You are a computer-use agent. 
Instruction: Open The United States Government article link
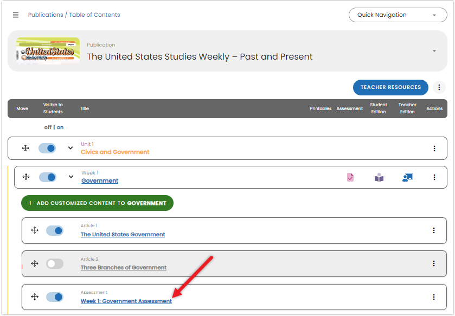pos(123,234)
